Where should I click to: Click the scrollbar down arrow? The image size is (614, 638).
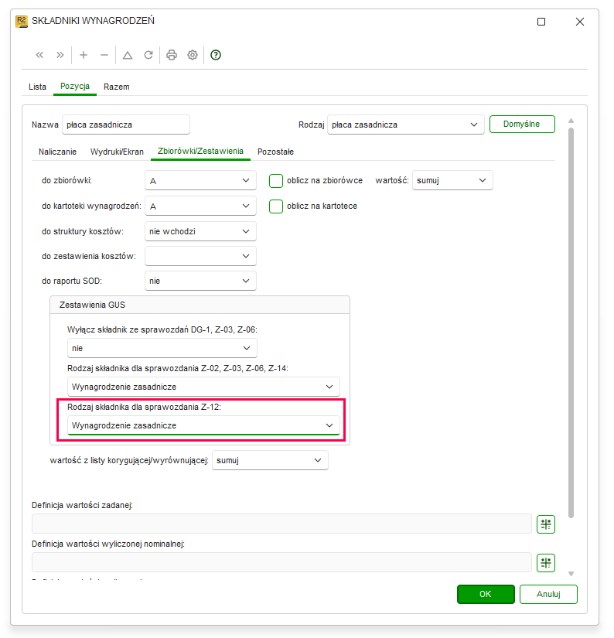571,574
